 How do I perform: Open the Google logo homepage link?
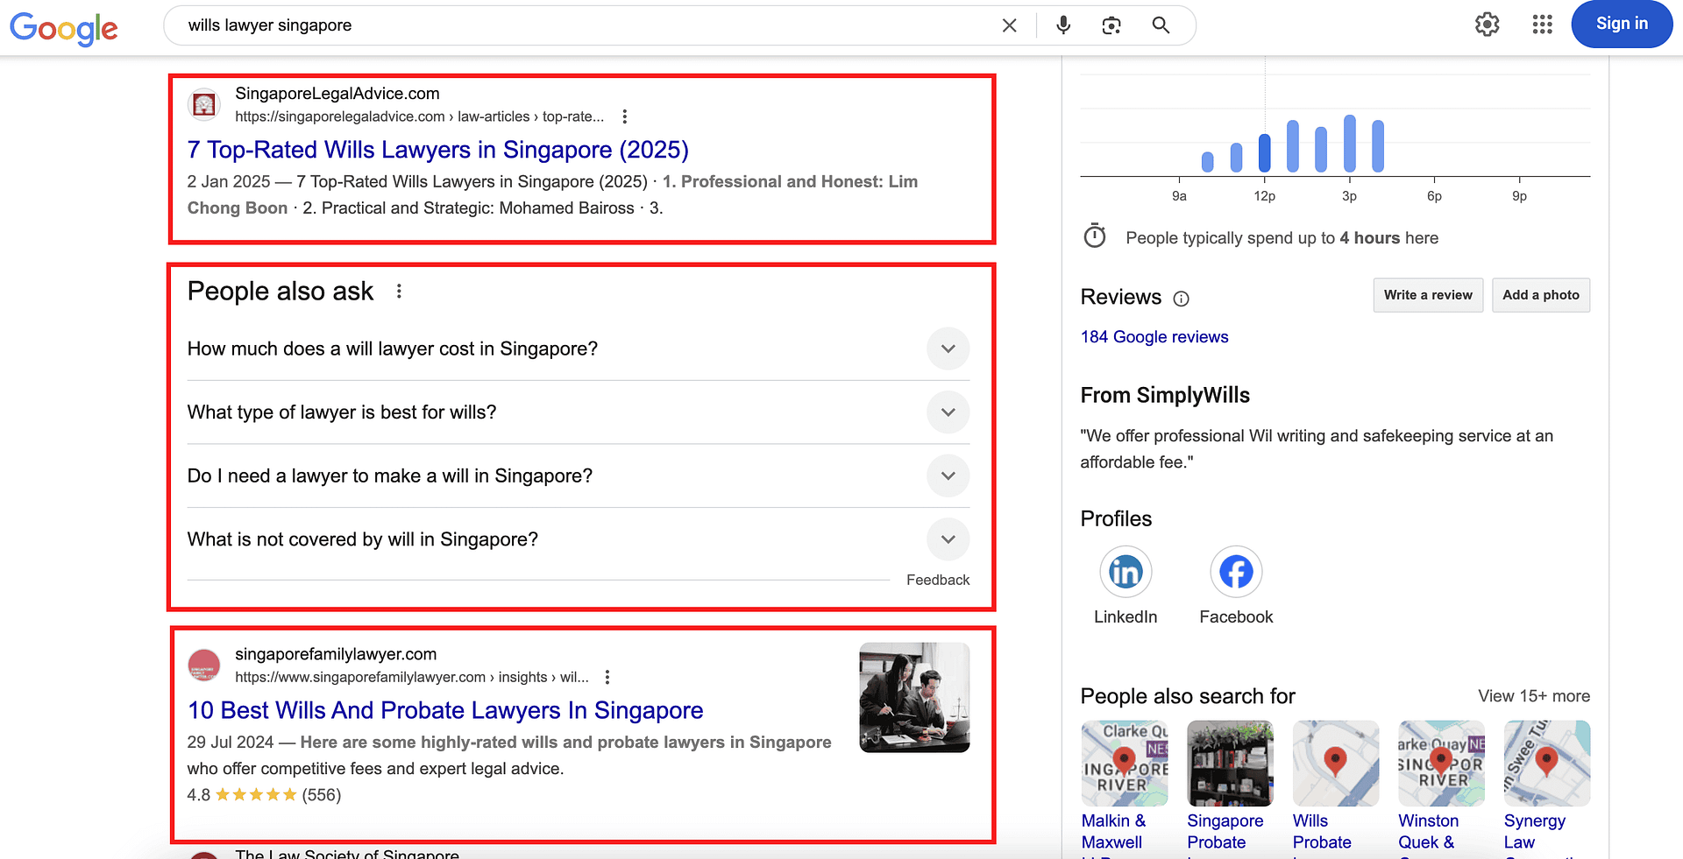[x=64, y=28]
